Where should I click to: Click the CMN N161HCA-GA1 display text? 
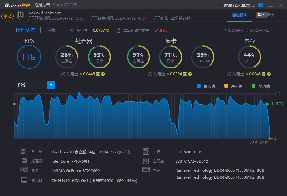(x=94, y=181)
